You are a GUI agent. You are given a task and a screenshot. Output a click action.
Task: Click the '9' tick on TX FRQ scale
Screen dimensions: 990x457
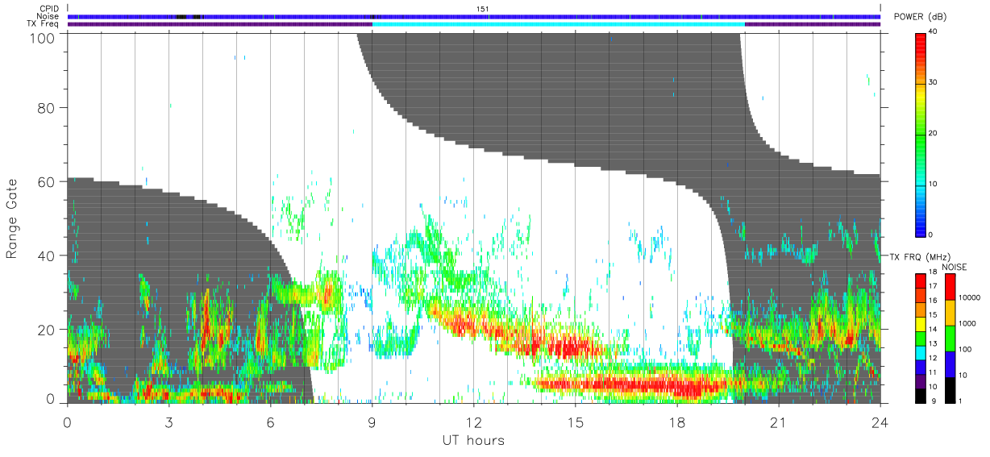933,401
